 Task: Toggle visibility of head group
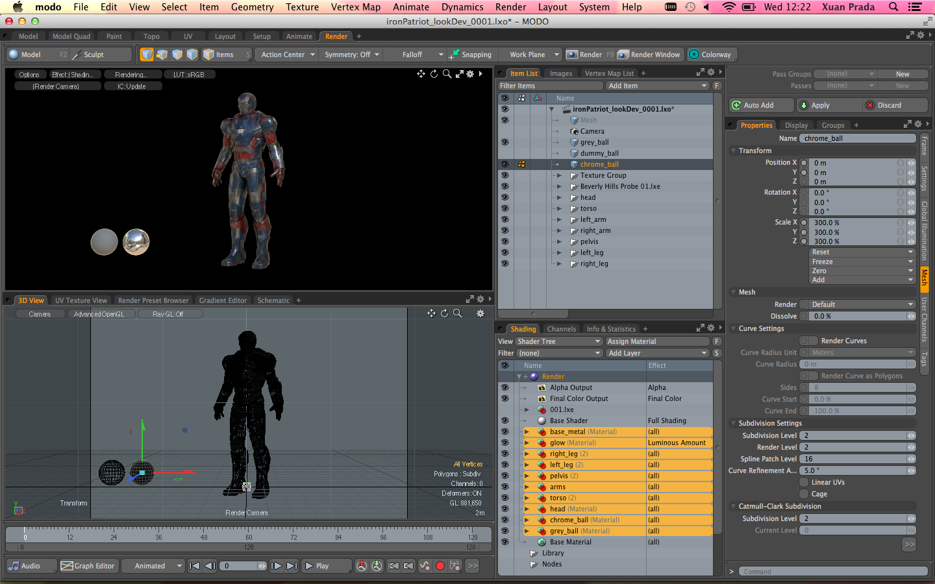(x=505, y=197)
